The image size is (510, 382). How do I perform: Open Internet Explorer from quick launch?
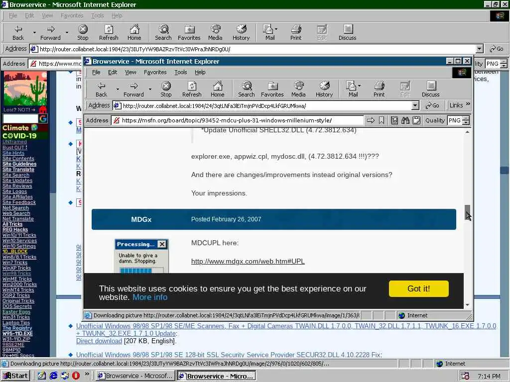click(x=53, y=376)
